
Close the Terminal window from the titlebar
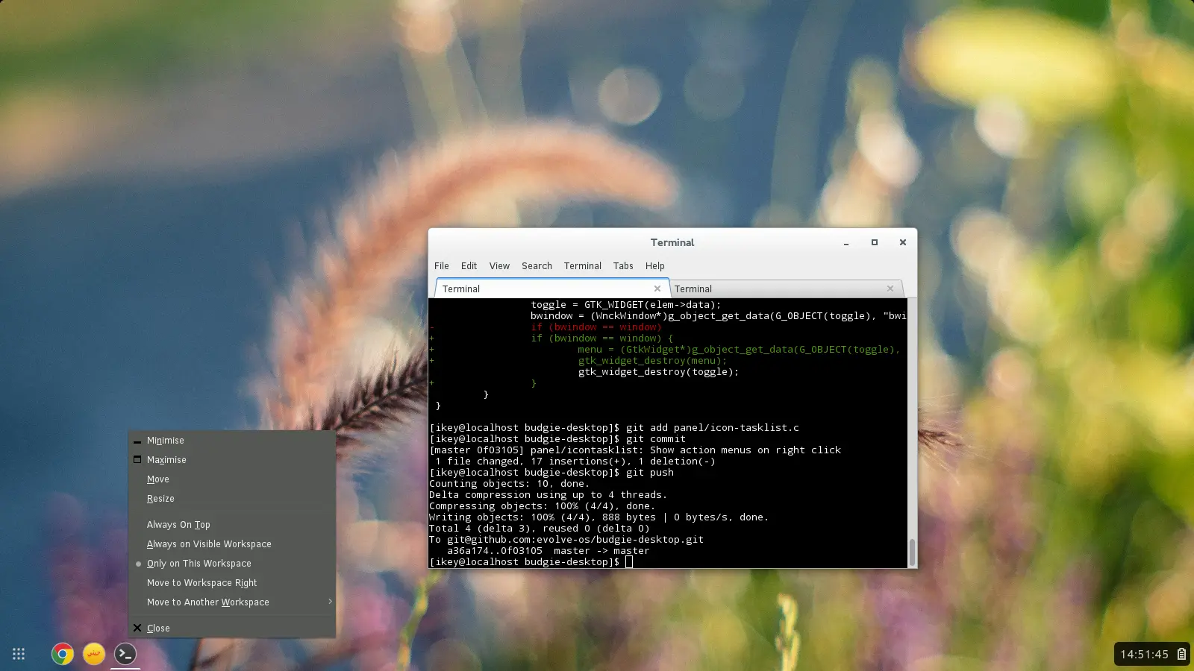(903, 242)
